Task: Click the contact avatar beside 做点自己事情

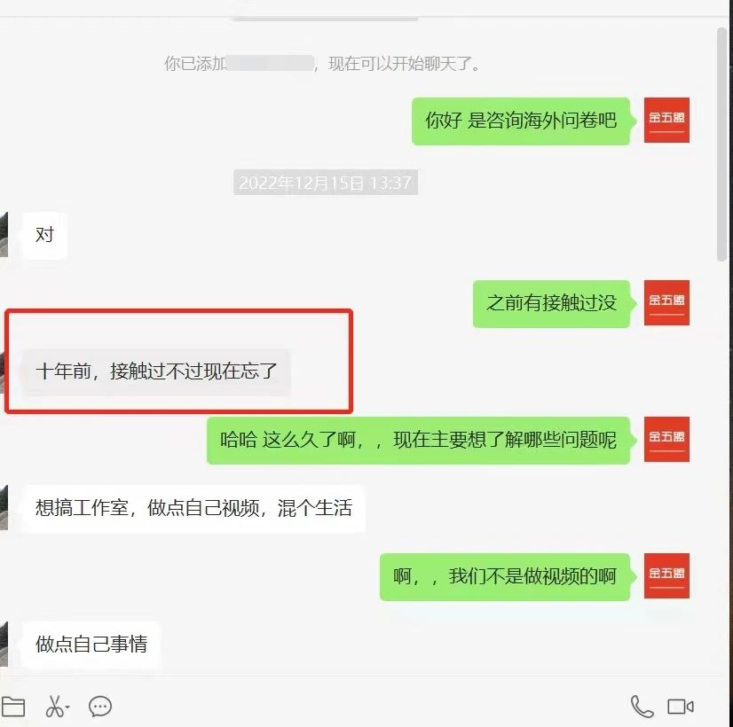Action: point(4,644)
